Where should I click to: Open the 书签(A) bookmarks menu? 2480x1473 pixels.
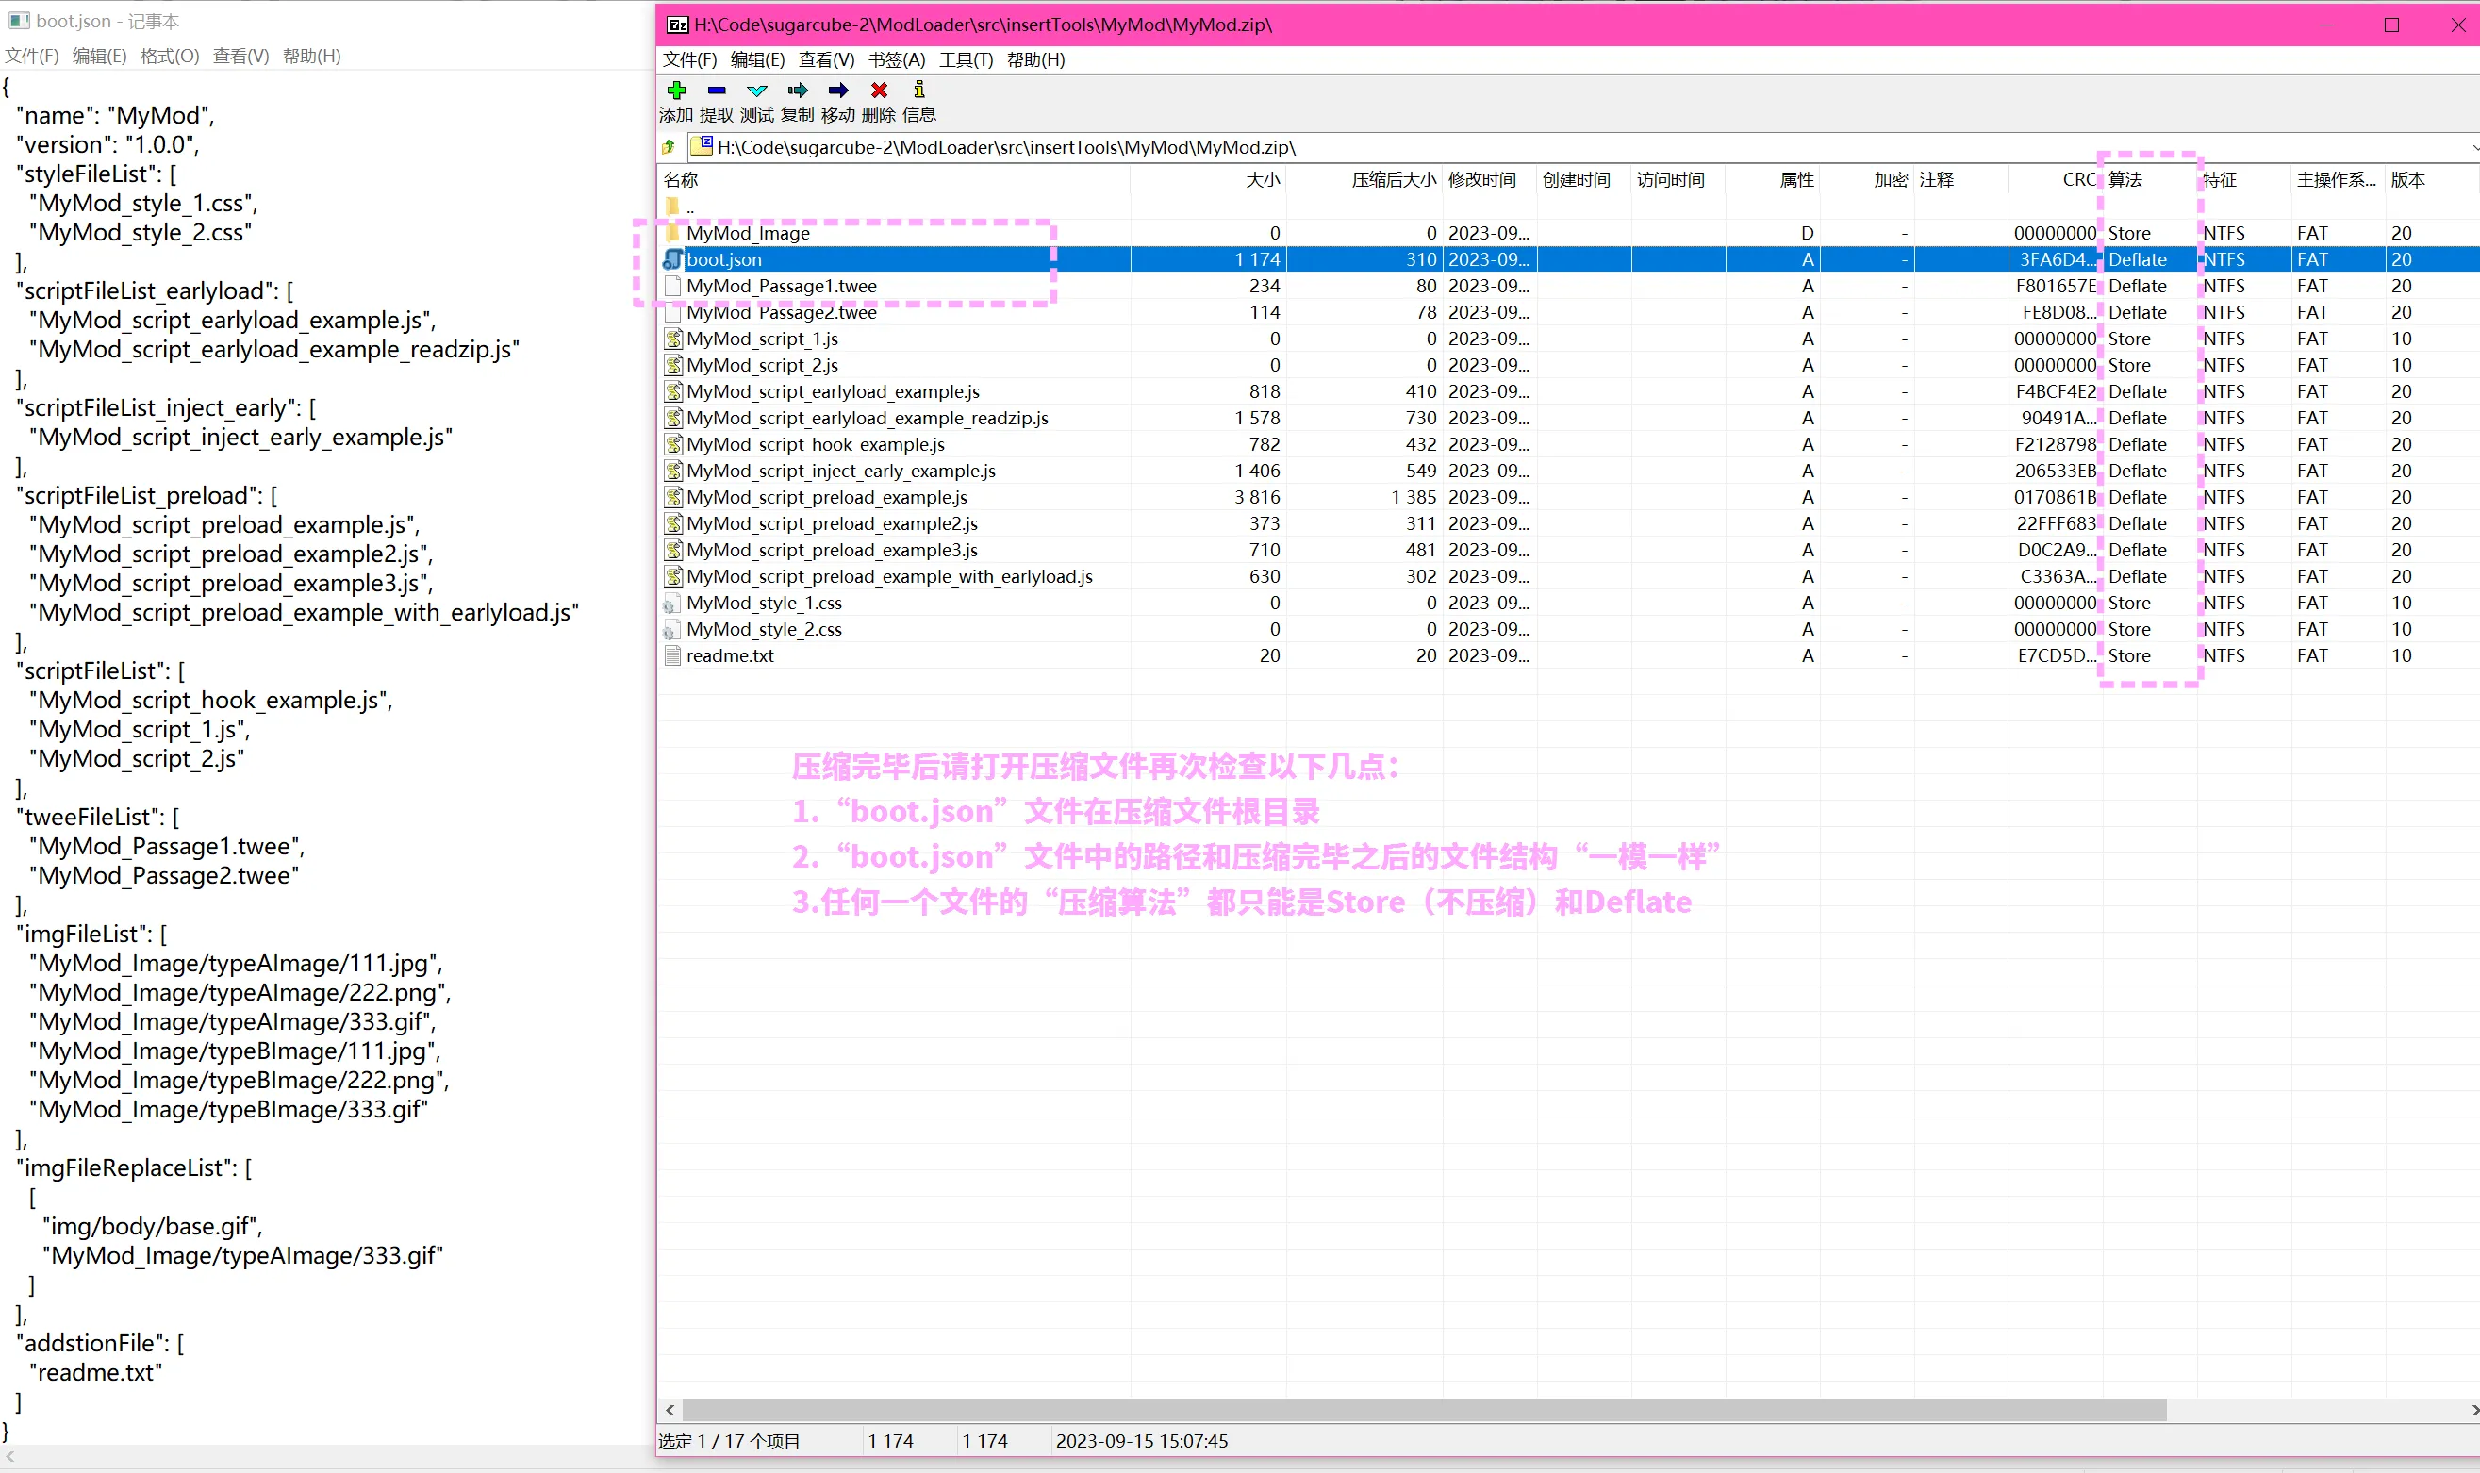(896, 59)
